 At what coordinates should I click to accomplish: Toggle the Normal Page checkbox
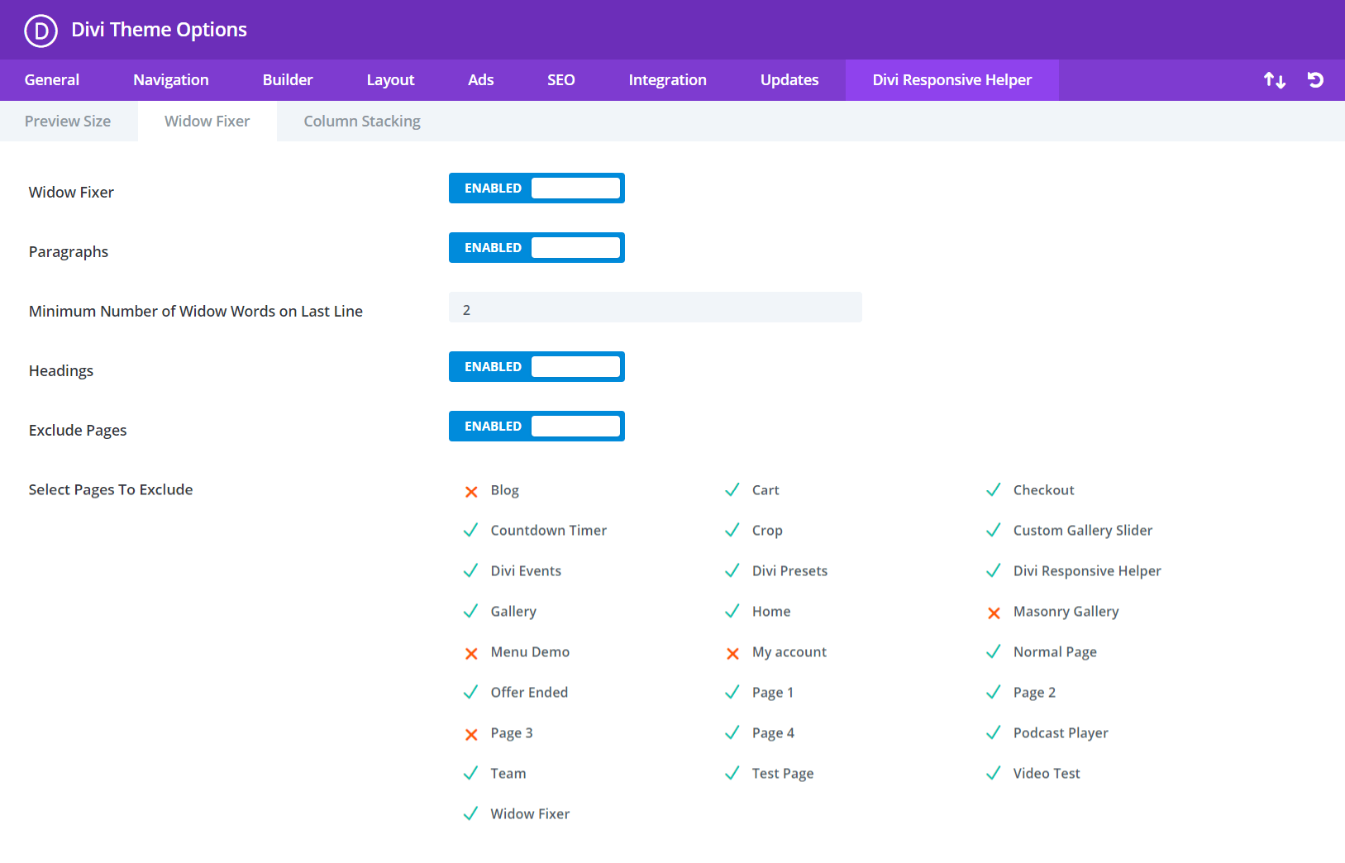(994, 652)
